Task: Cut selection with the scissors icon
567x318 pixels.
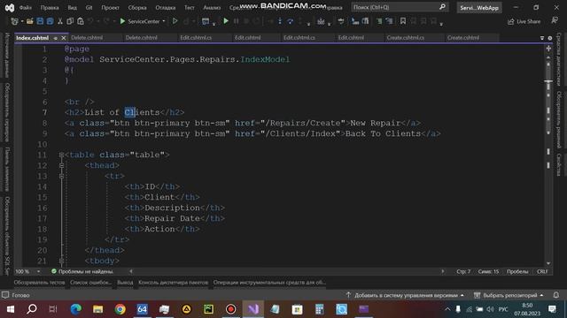Action: 60,21
